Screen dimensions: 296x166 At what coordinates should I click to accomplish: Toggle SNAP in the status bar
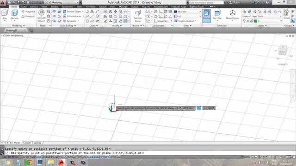pyautogui.click(x=33, y=157)
